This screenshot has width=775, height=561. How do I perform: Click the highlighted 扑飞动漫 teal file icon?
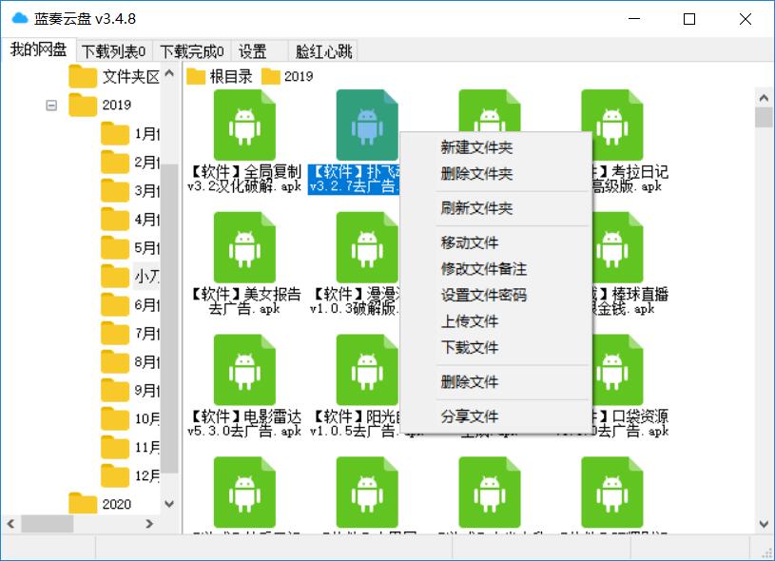pos(366,124)
